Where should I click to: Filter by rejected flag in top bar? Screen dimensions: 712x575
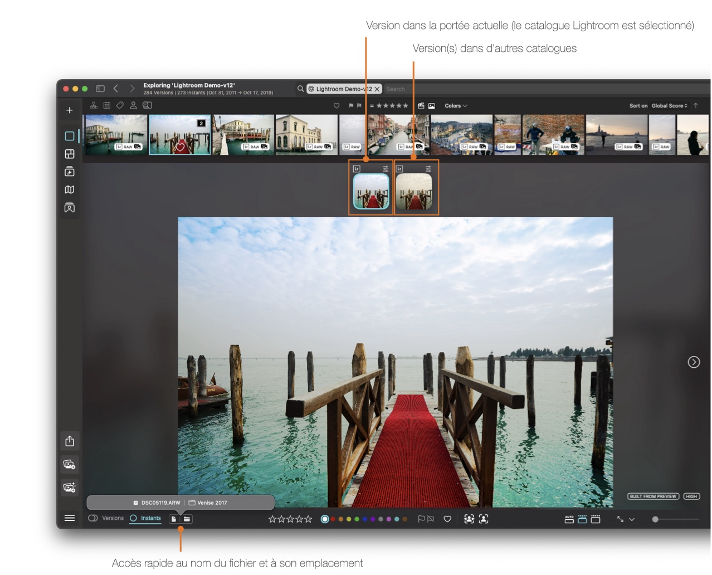coord(359,106)
